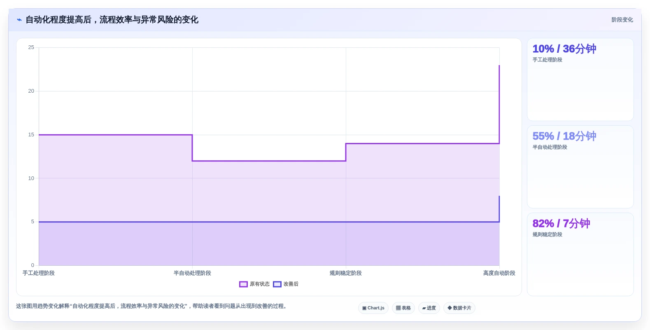Viewport: 650px width, 330px height.
Task: Open the 10% / 36分钟 card
Action: point(580,80)
